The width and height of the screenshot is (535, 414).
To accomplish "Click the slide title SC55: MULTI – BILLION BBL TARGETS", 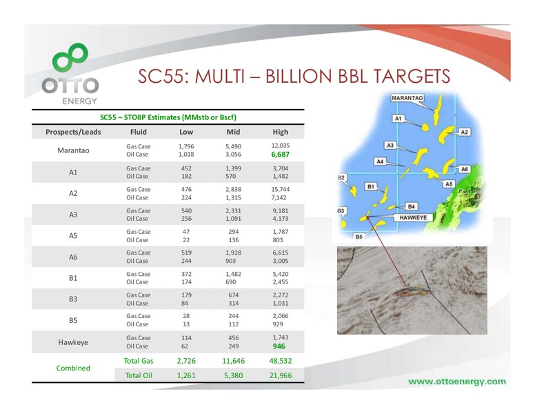I will [294, 76].
